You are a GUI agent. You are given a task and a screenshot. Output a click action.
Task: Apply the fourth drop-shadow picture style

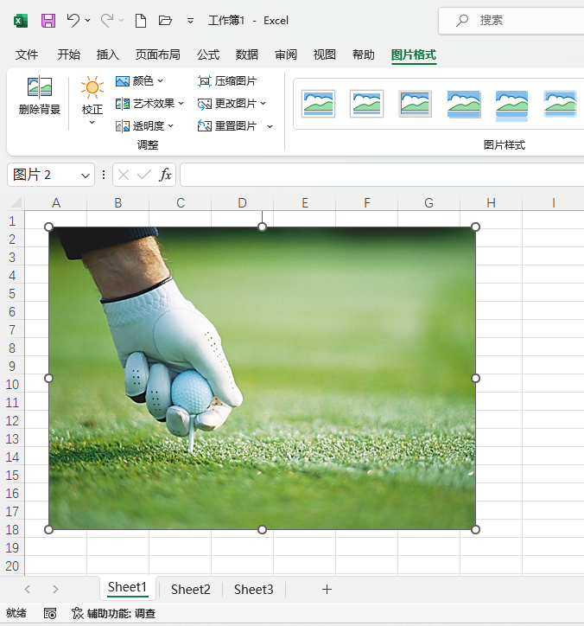click(464, 104)
